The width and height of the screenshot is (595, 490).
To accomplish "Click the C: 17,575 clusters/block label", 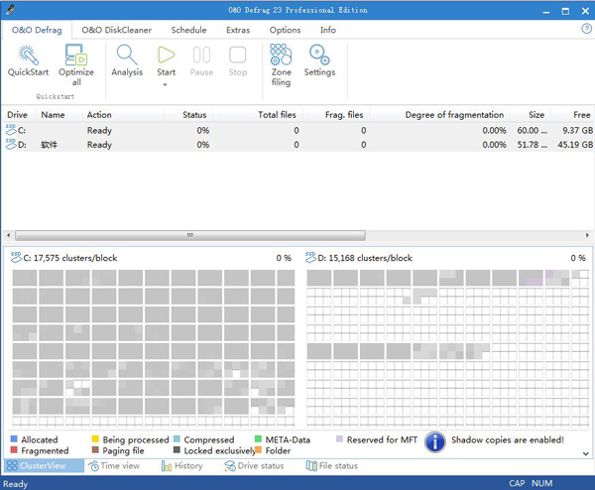I will click(x=70, y=258).
